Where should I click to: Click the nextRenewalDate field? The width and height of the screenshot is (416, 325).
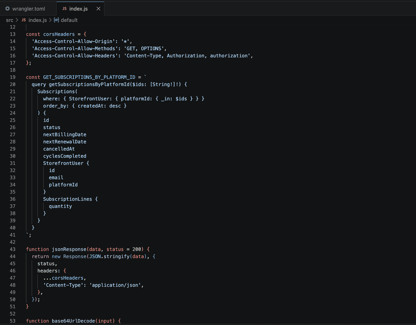point(65,142)
